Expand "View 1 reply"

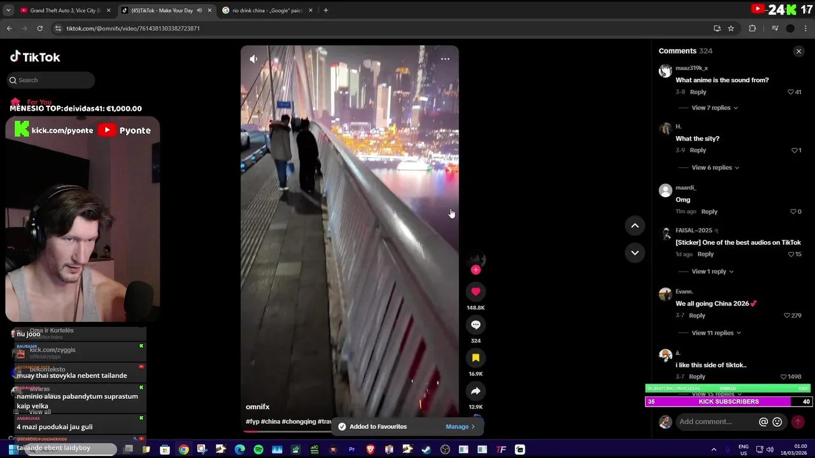pos(712,272)
